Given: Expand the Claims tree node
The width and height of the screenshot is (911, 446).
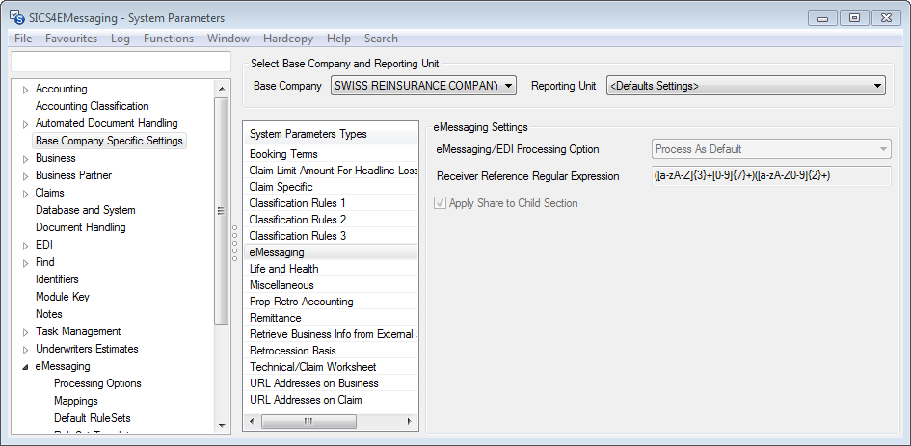Looking at the screenshot, I should [25, 194].
